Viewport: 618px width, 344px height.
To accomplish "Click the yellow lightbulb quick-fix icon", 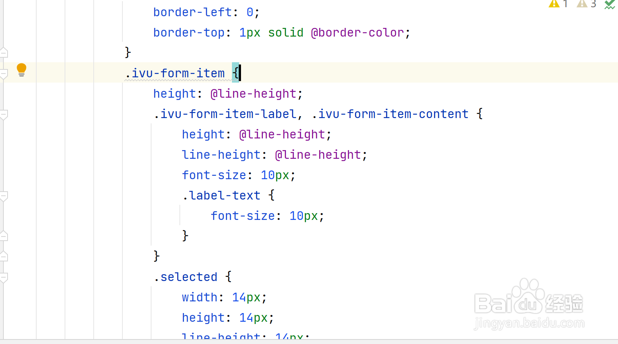I will (22, 70).
